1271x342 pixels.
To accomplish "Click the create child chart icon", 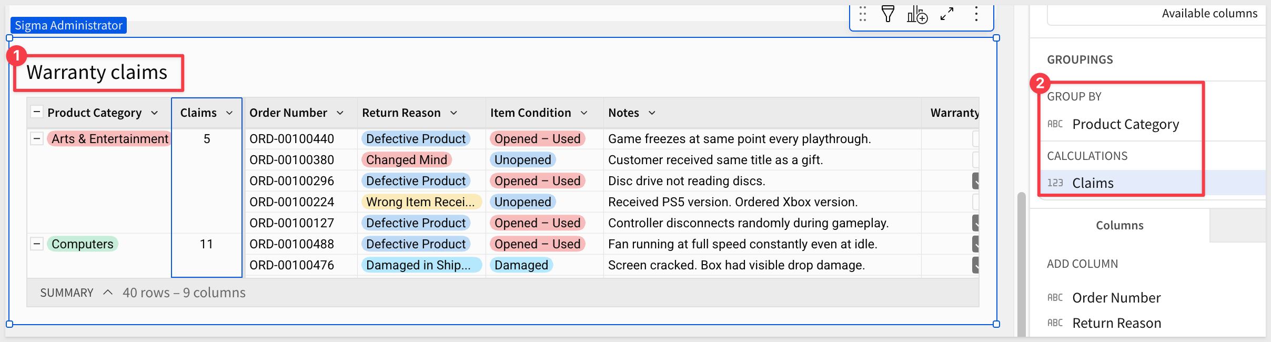I will coord(917,15).
